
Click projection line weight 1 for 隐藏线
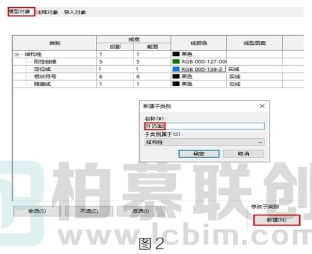(x=101, y=84)
